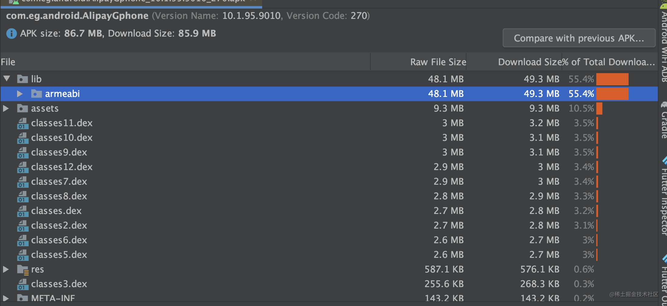Select the classes12.dex file name
667x306 pixels.
pyautogui.click(x=62, y=167)
